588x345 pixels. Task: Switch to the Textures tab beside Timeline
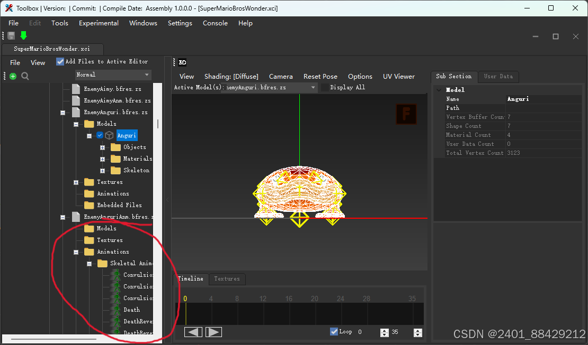click(x=227, y=279)
